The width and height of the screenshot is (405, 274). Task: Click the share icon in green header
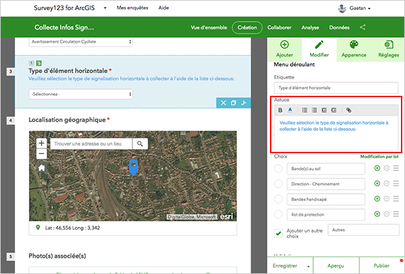(362, 27)
